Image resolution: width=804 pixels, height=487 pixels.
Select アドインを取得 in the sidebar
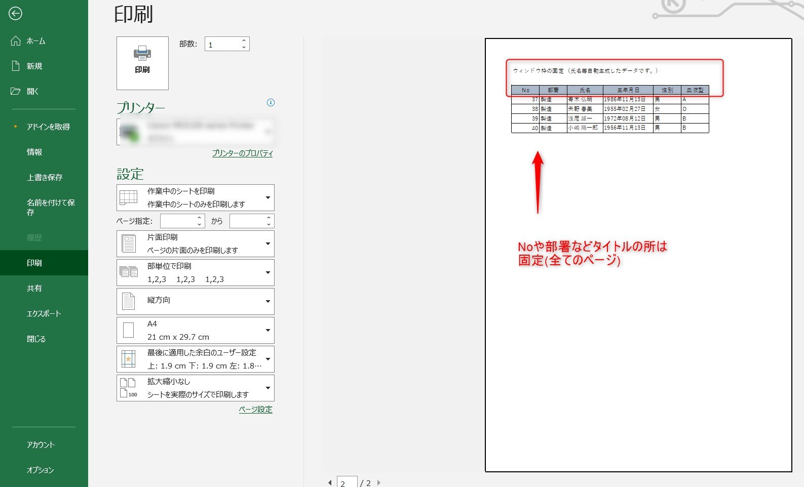click(x=49, y=127)
